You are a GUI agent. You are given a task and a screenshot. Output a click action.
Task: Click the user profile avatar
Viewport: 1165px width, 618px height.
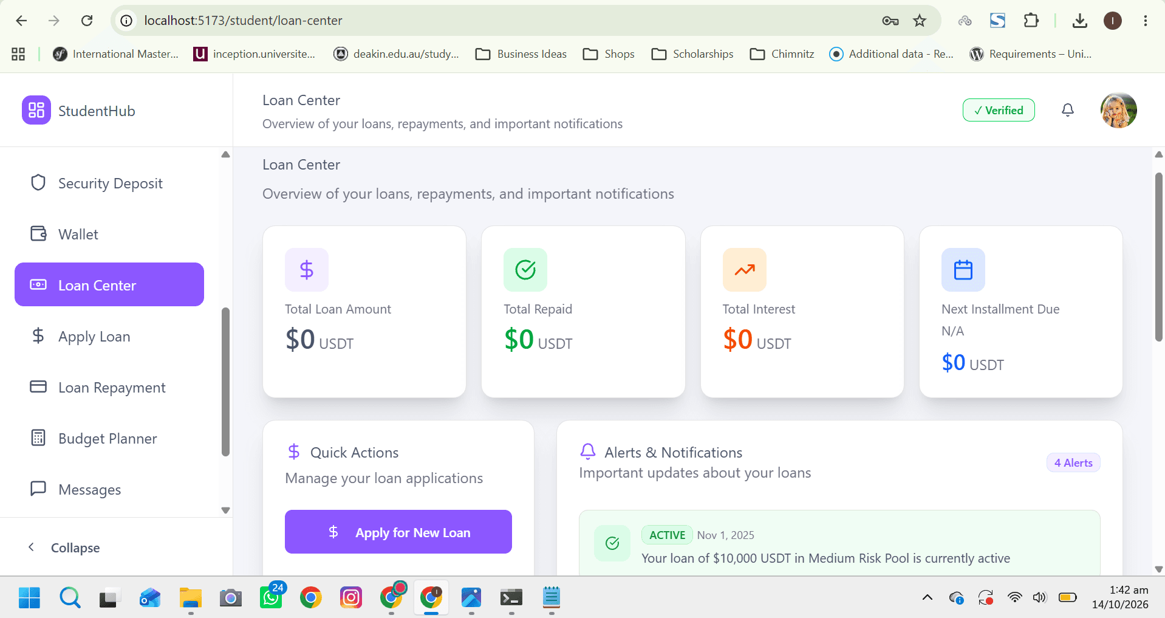click(x=1118, y=110)
